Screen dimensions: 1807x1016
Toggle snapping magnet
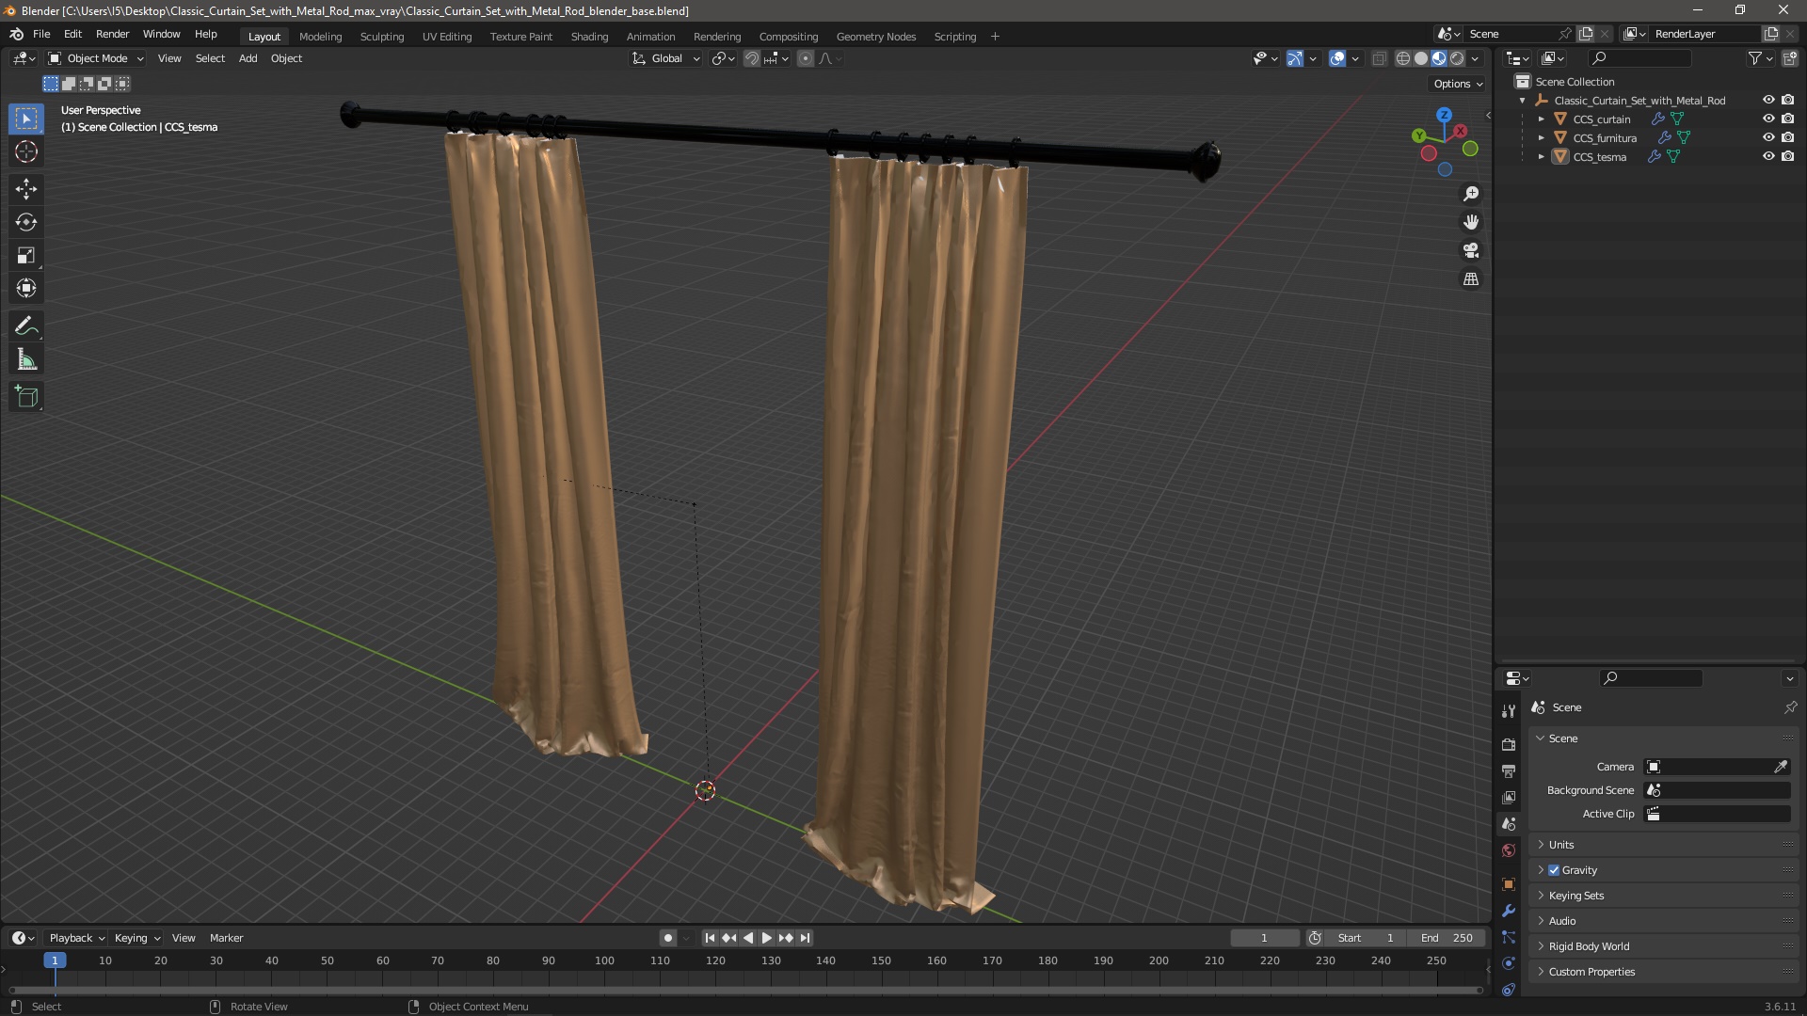pyautogui.click(x=751, y=58)
